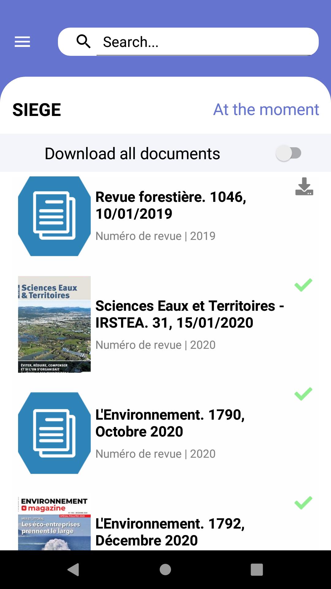Image resolution: width=331 pixels, height=589 pixels.
Task: Open Sciences Eaux & Territoires cover thumbnail
Action: tap(54, 324)
